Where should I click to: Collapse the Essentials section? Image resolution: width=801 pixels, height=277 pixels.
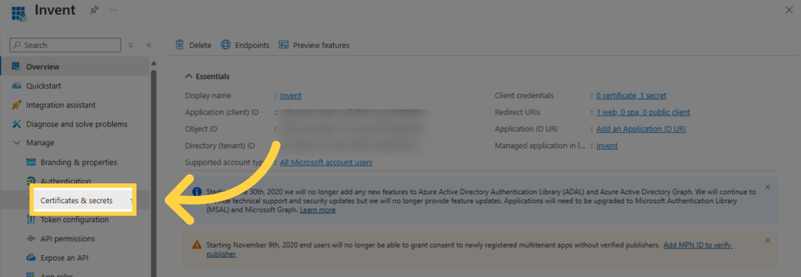189,76
